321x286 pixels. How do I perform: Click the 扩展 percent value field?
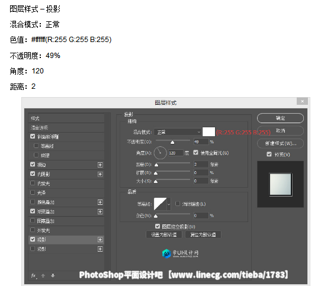click(201, 172)
